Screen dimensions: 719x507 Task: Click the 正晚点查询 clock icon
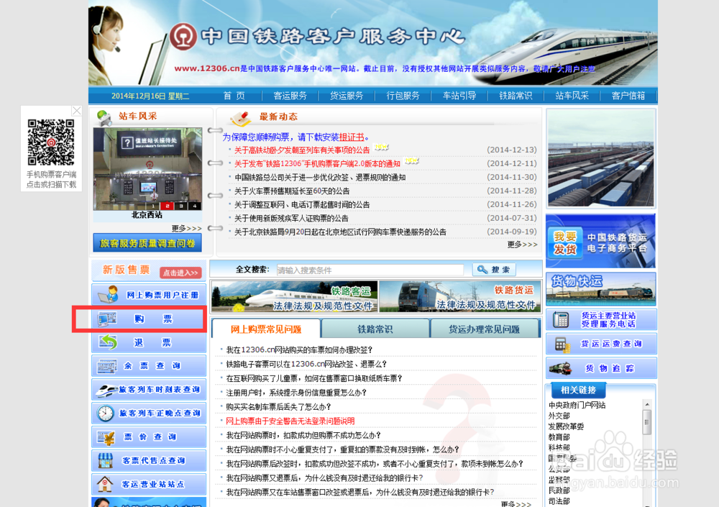click(106, 414)
